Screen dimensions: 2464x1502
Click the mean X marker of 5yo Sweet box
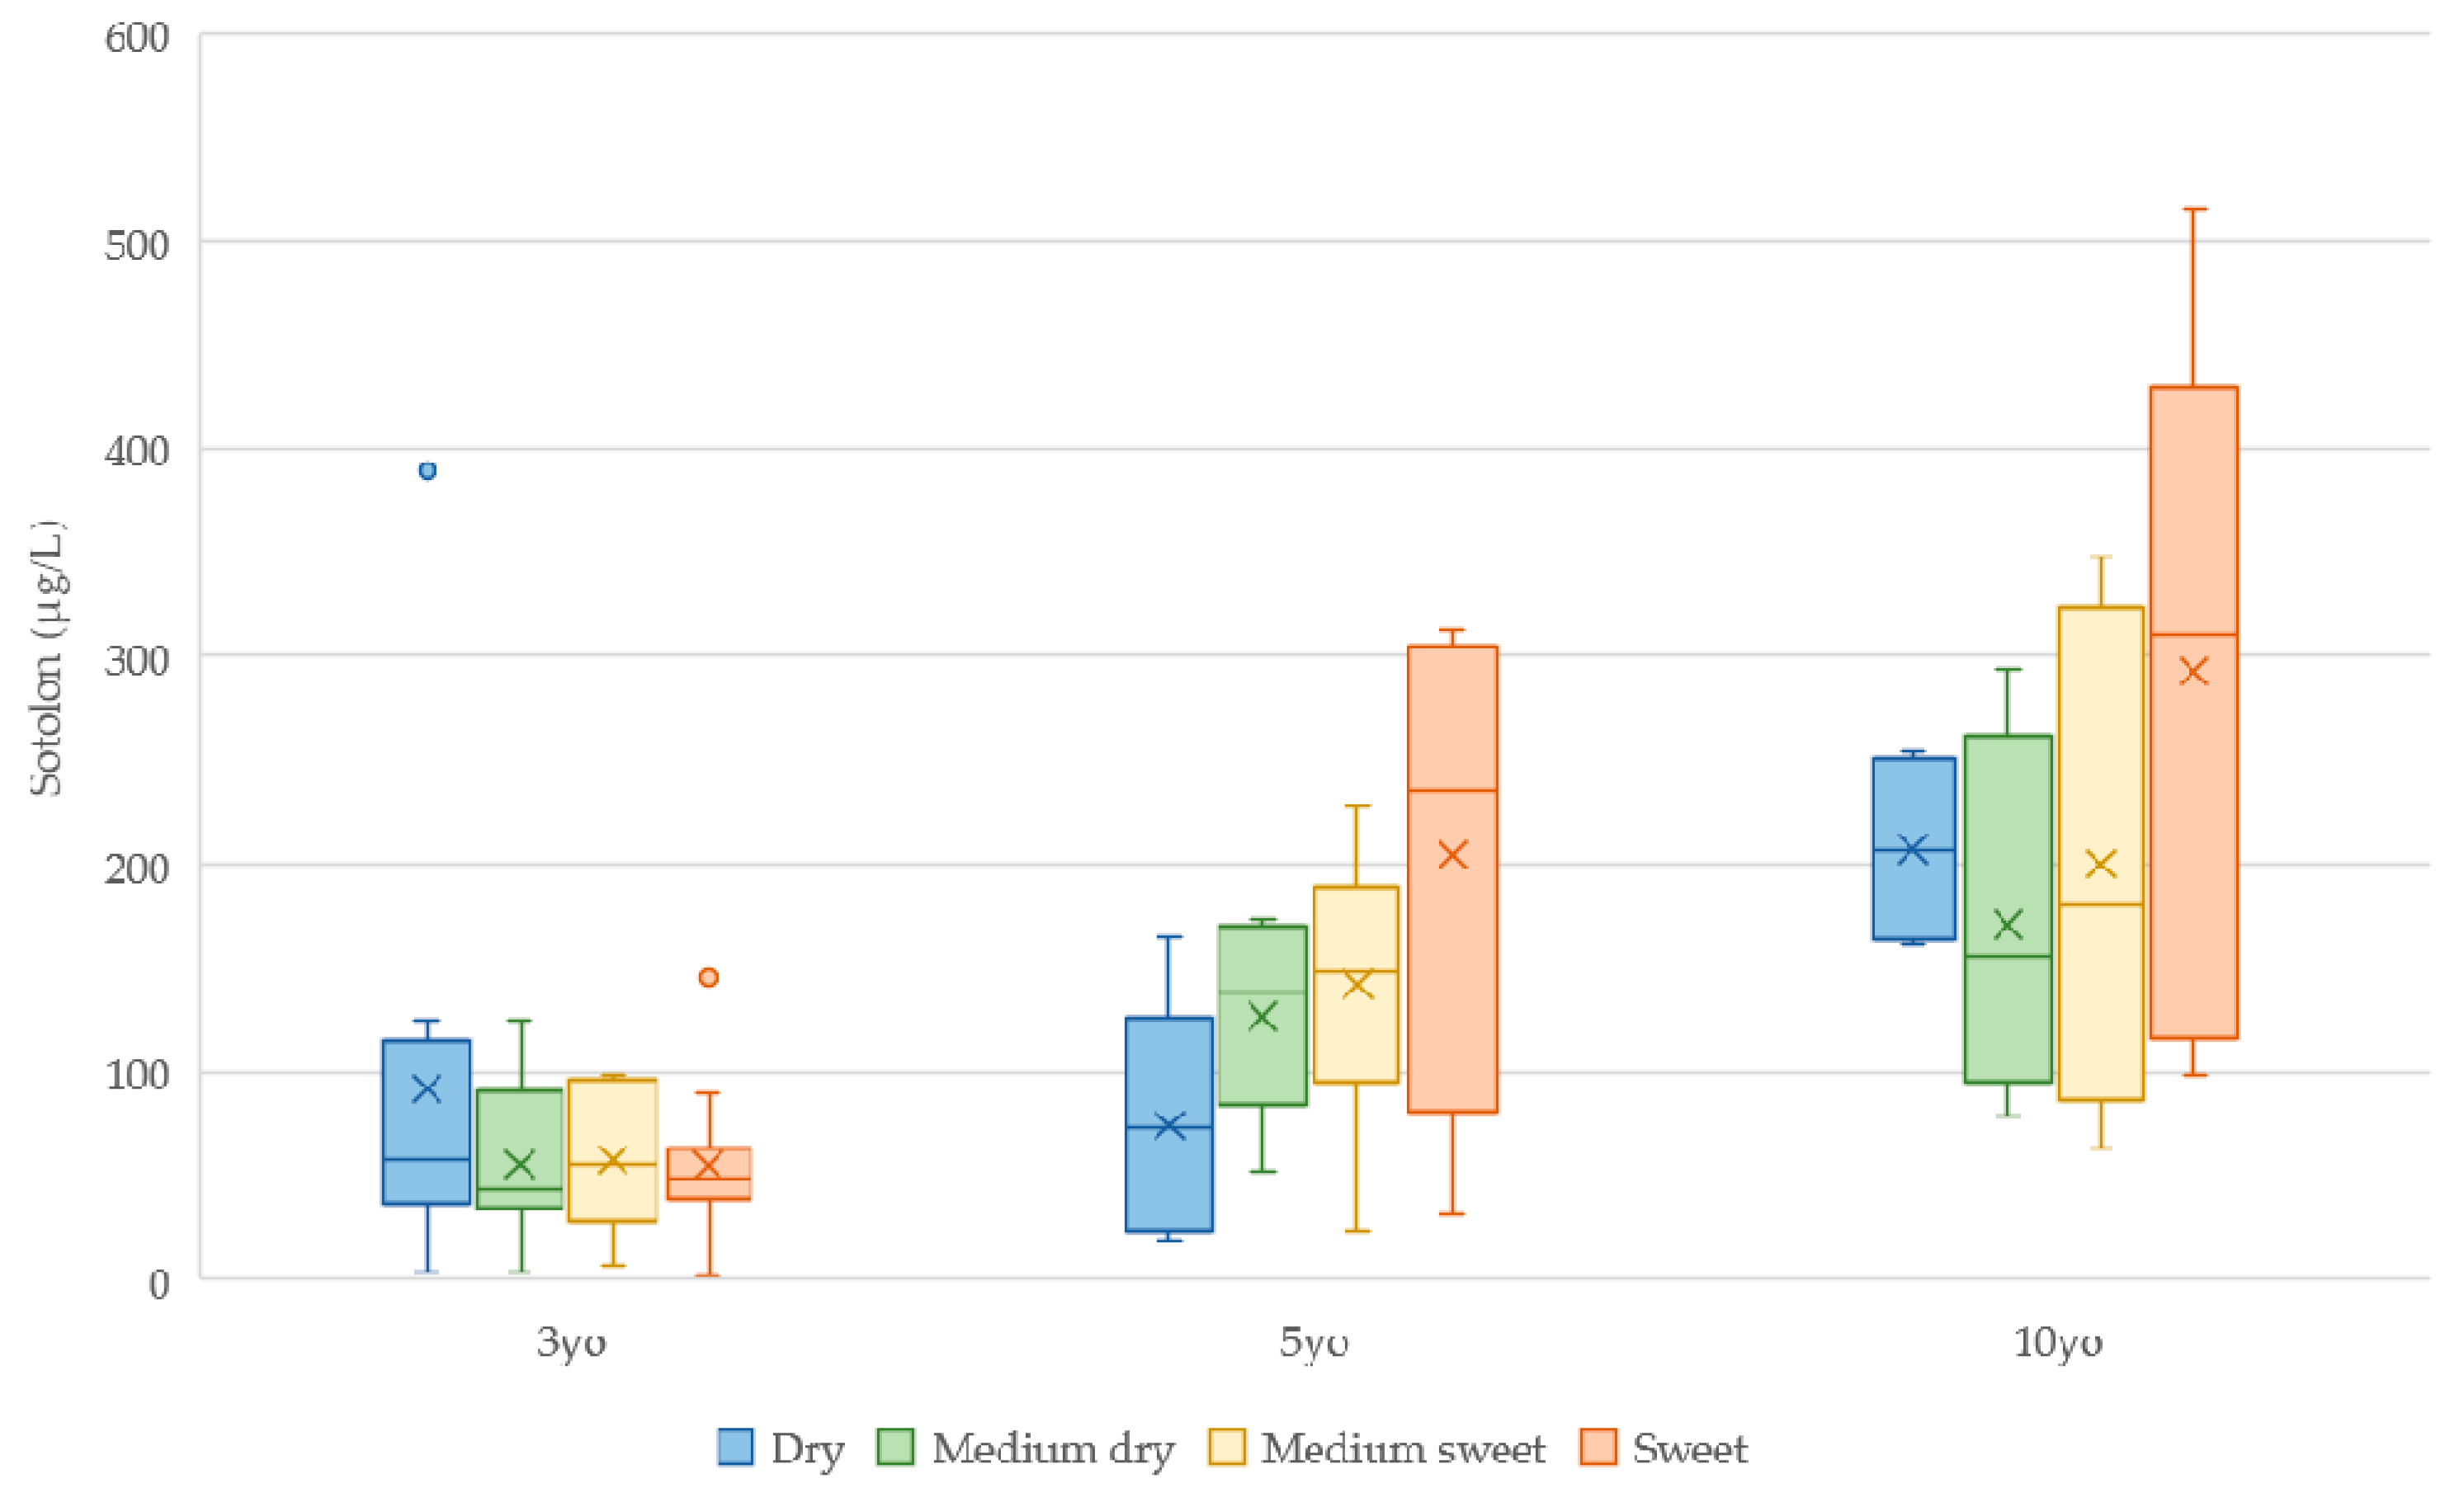pyautogui.click(x=1453, y=855)
